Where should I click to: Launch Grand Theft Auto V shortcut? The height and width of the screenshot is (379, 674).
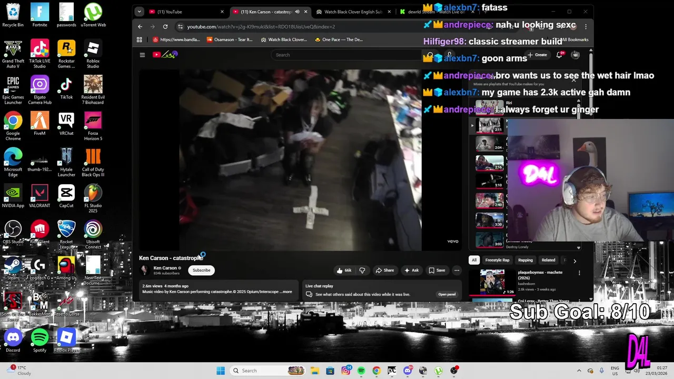tap(13, 54)
